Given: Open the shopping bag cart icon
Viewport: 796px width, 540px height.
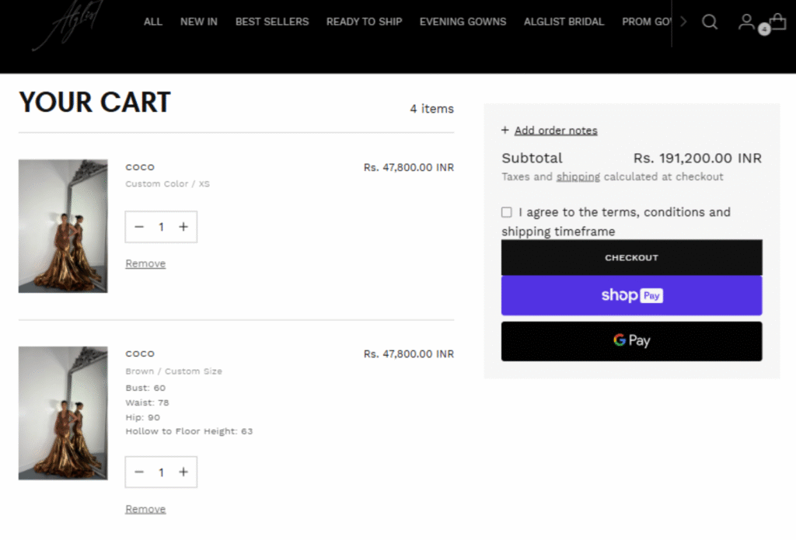Looking at the screenshot, I should tap(777, 22).
